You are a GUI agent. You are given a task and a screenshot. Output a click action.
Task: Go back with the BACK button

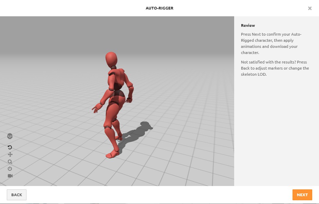[17, 195]
